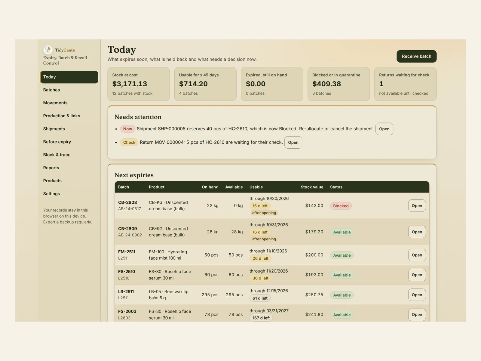Screen dimensions: 481x361
Task: Click the Check alert tag
Action: coord(129,142)
